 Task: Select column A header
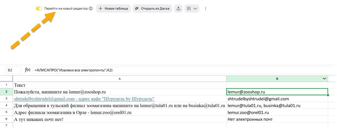coord(120,78)
